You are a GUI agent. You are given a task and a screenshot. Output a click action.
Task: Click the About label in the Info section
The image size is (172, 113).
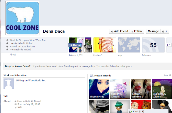tap(7, 101)
